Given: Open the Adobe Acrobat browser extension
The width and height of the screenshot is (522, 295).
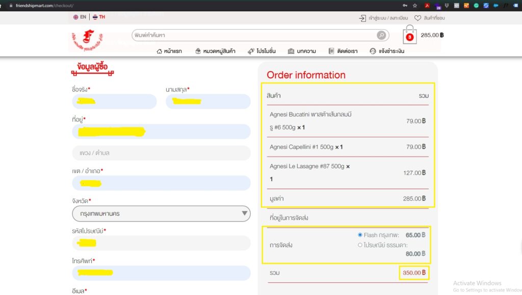Looking at the screenshot, I should click(x=426, y=5).
